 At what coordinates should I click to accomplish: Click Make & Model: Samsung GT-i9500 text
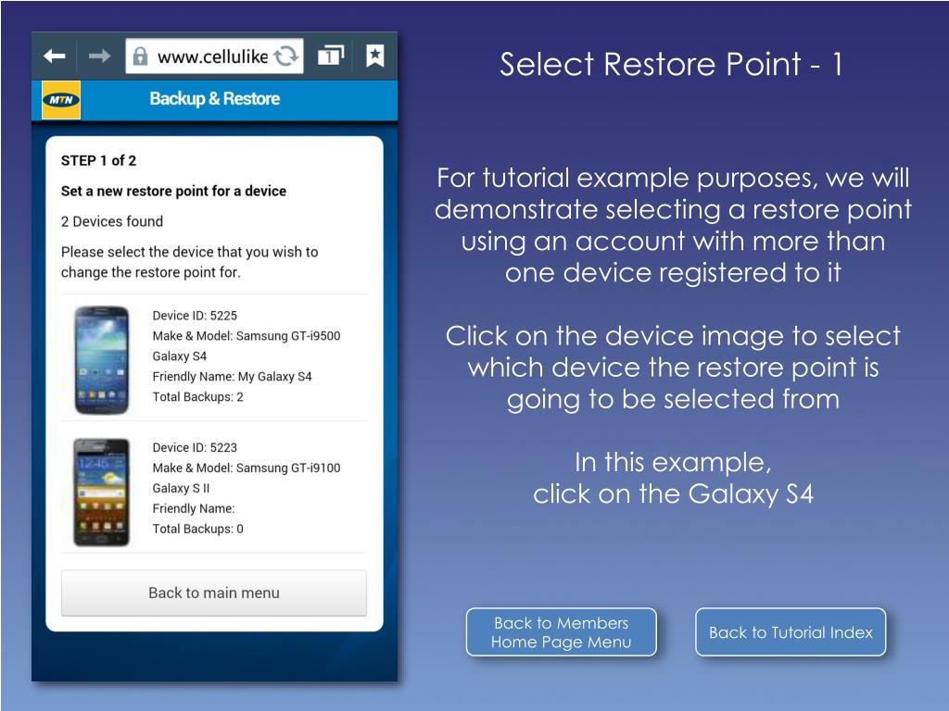247,336
